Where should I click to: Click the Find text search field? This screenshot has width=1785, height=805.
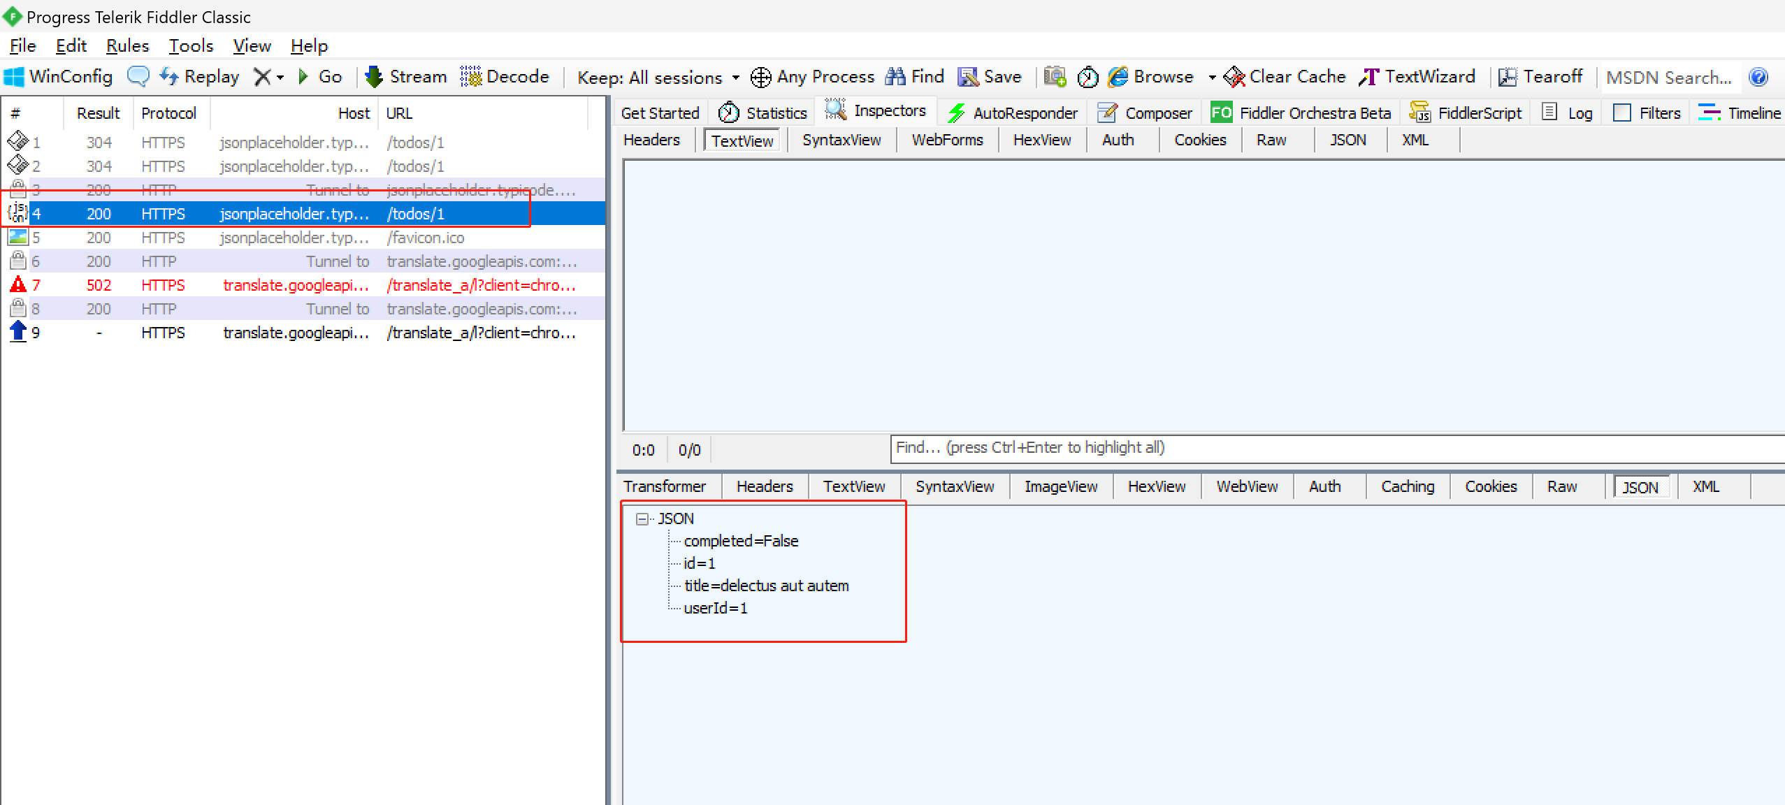point(1337,448)
